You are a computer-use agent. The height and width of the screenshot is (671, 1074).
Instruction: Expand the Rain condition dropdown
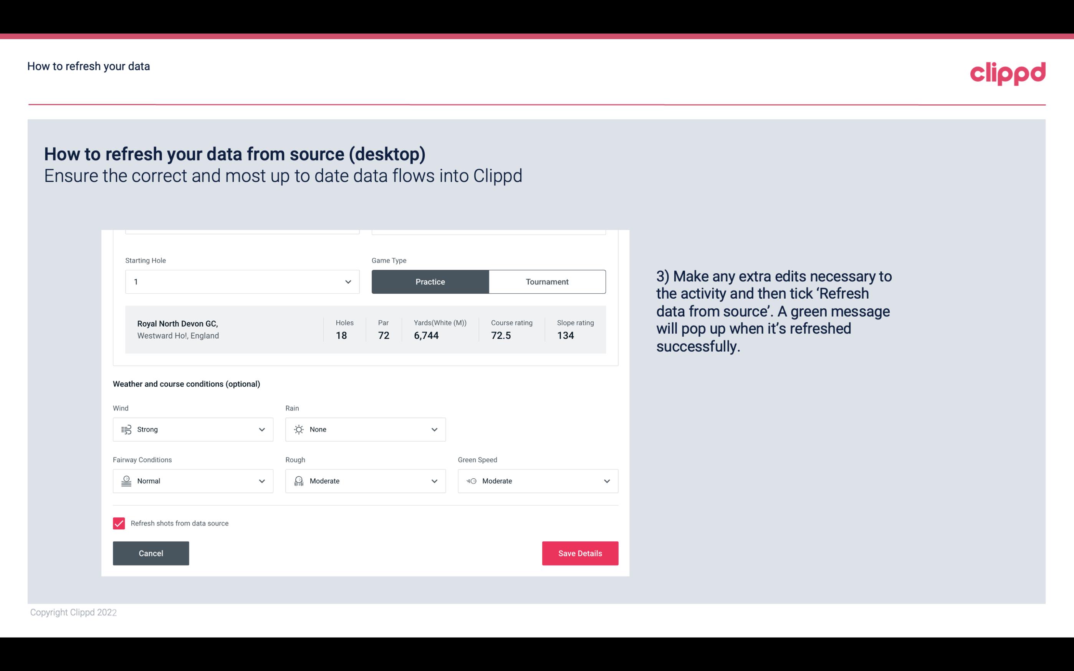(x=434, y=429)
